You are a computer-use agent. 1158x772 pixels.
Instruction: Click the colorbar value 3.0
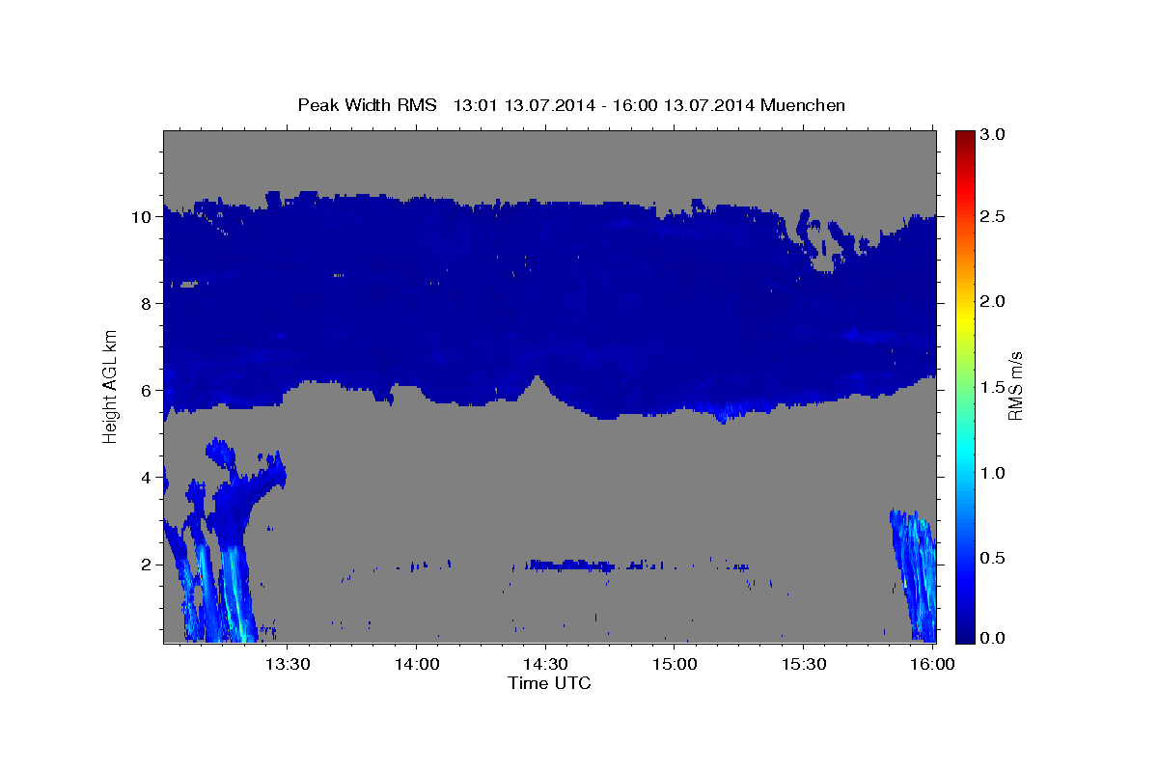pyautogui.click(x=993, y=134)
